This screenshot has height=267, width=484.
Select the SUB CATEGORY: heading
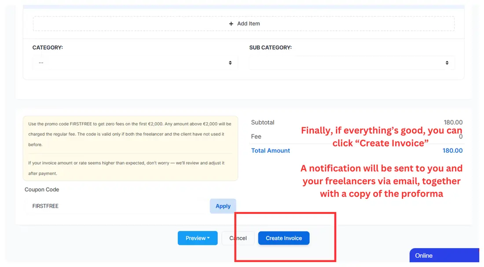271,48
